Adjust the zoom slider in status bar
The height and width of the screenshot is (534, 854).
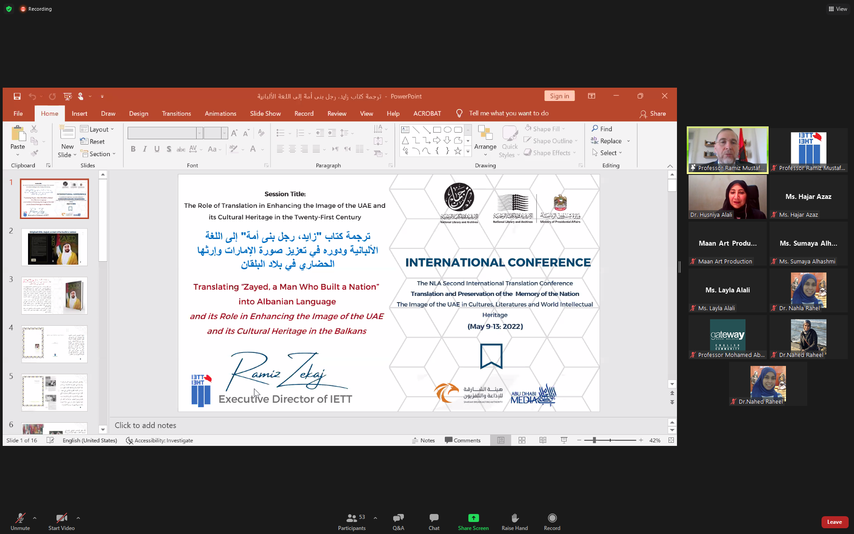point(594,440)
